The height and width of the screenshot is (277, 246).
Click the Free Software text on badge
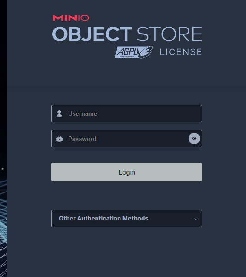126,57
